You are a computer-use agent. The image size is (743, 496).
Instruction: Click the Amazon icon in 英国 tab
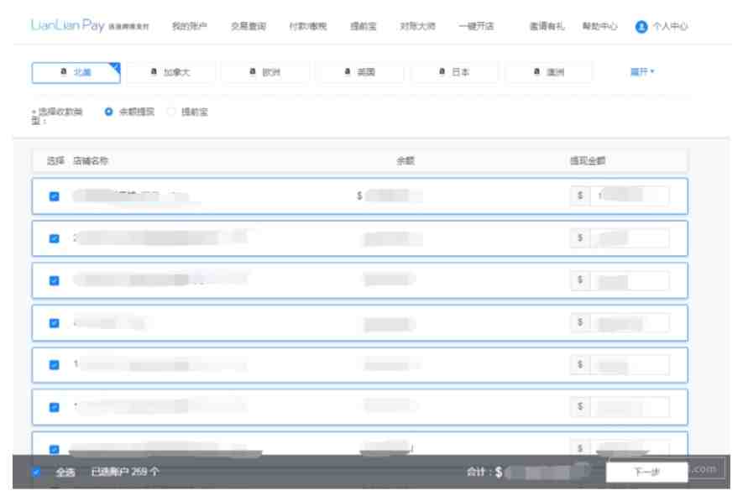tap(348, 71)
